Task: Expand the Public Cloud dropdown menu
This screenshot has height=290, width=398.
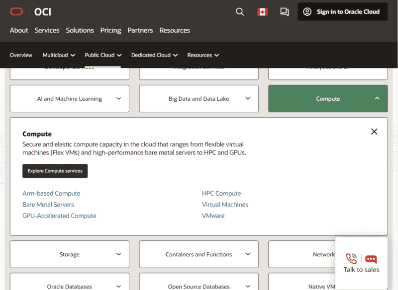Action: coord(103,55)
